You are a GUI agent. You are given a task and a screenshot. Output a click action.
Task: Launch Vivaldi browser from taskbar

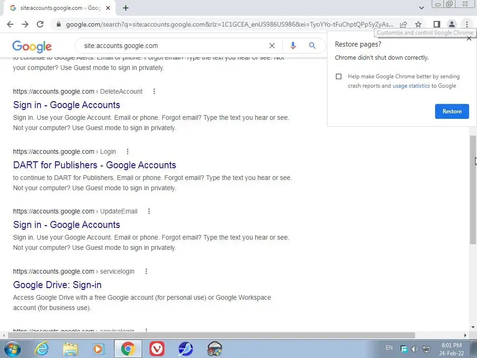(157, 349)
